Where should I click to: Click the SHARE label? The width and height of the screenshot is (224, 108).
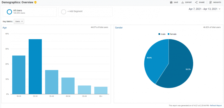[x=202, y=2]
